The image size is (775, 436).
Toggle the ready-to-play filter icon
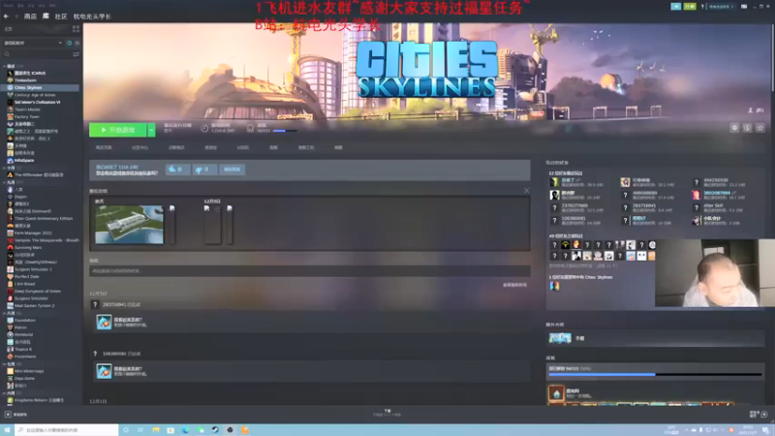point(77,43)
